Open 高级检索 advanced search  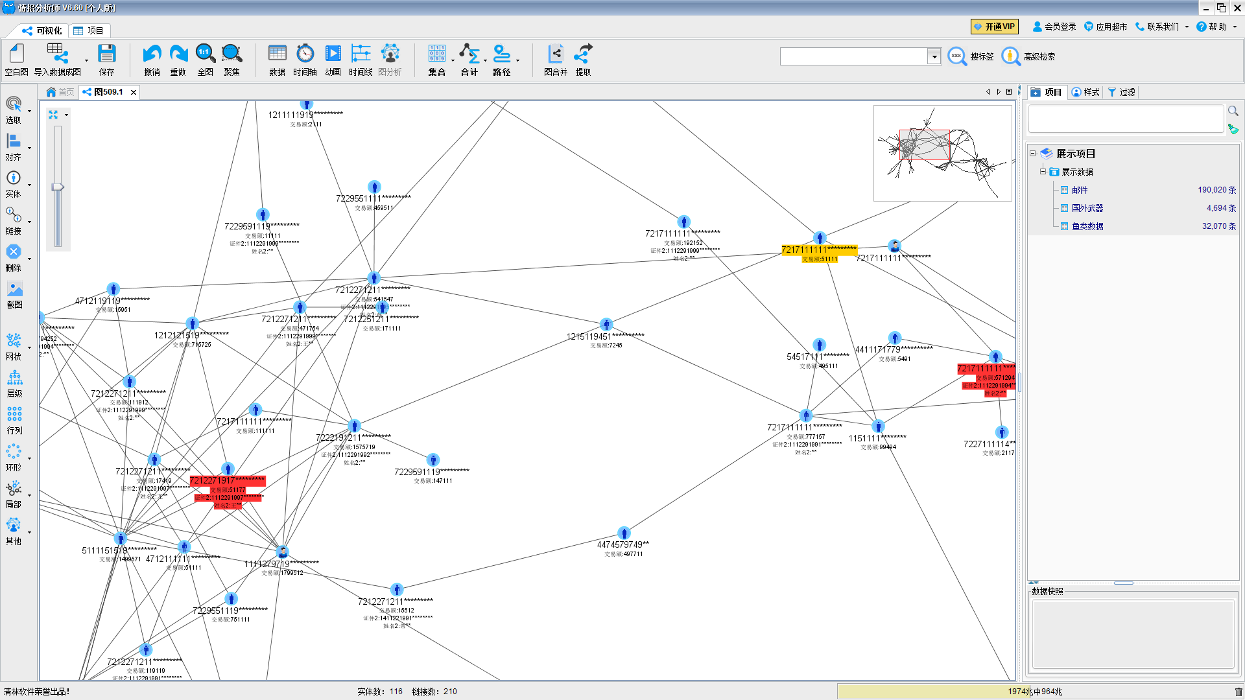(x=1028, y=56)
